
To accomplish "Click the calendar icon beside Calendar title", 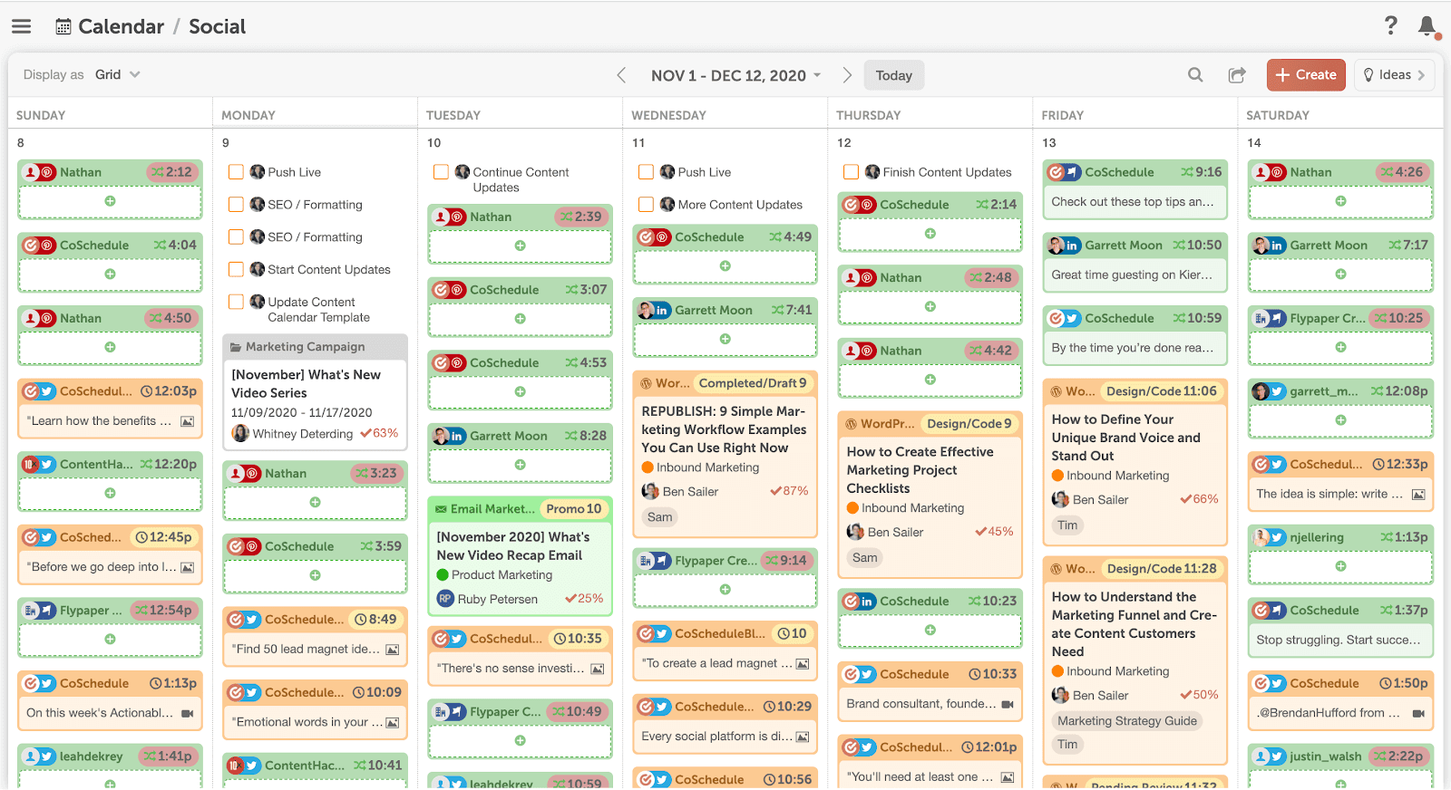I will point(63,27).
